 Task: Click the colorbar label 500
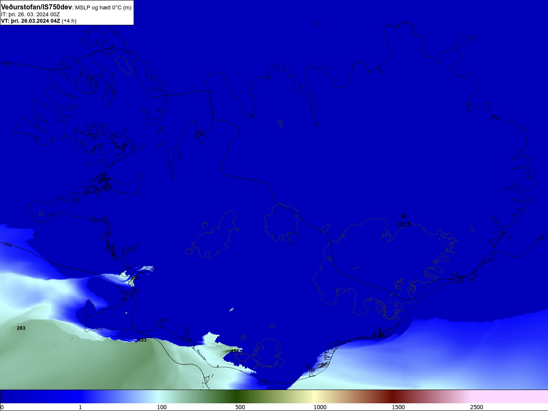click(x=240, y=407)
